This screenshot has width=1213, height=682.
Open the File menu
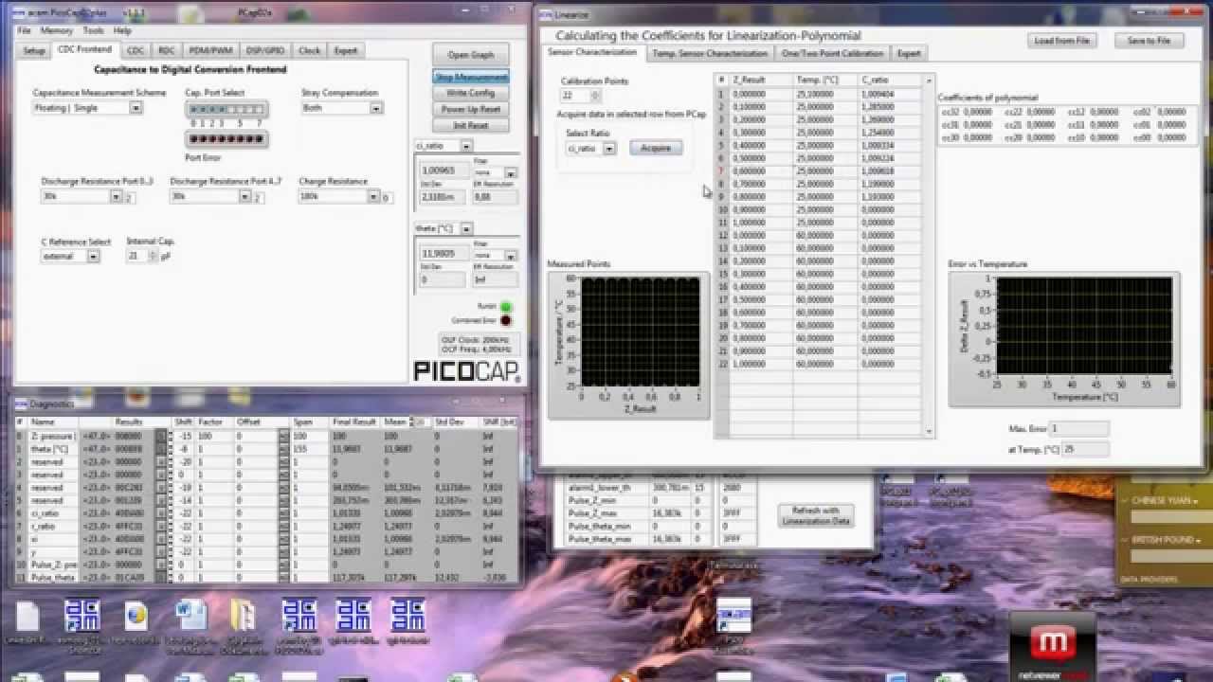pyautogui.click(x=25, y=30)
